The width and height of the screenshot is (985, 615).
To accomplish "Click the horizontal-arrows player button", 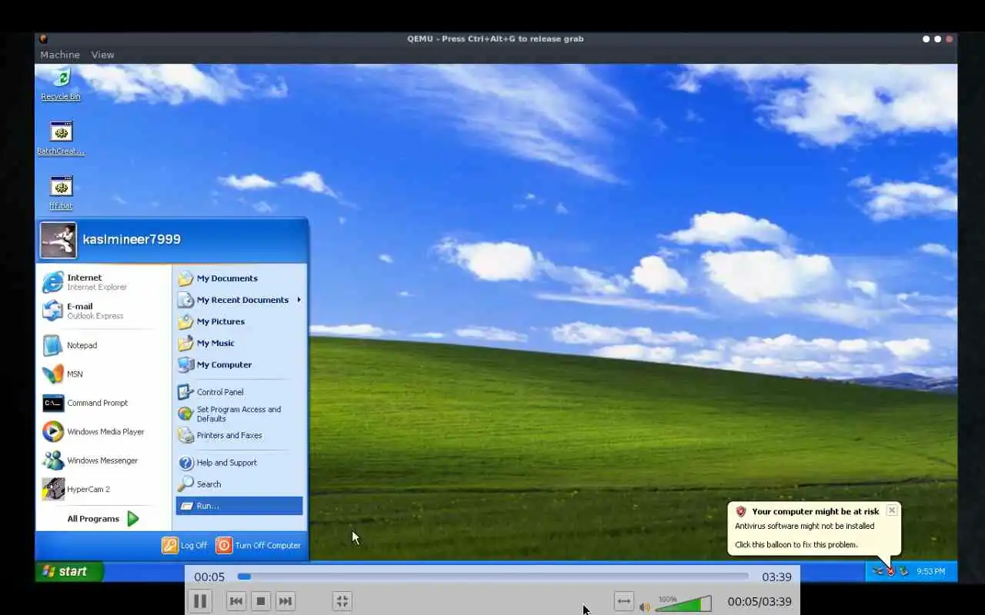I will (624, 601).
